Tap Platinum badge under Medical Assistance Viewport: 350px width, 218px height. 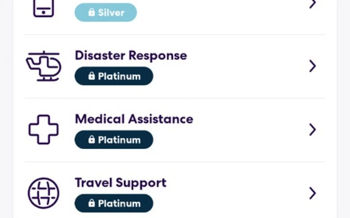click(x=114, y=140)
